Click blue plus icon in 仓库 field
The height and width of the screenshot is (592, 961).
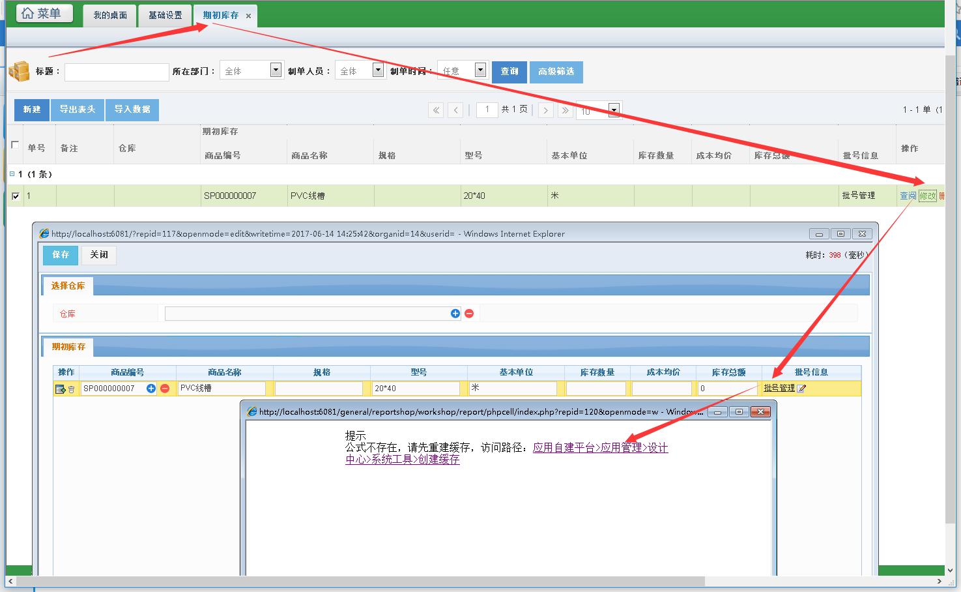pyautogui.click(x=455, y=314)
